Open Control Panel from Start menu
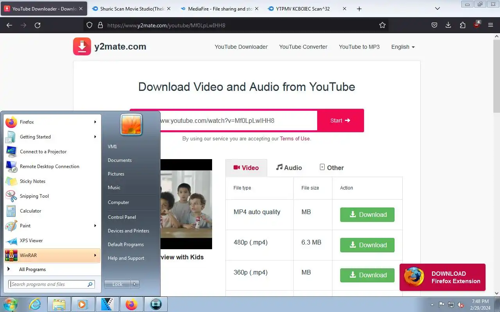Screen dimensions: 500x312 122,217
